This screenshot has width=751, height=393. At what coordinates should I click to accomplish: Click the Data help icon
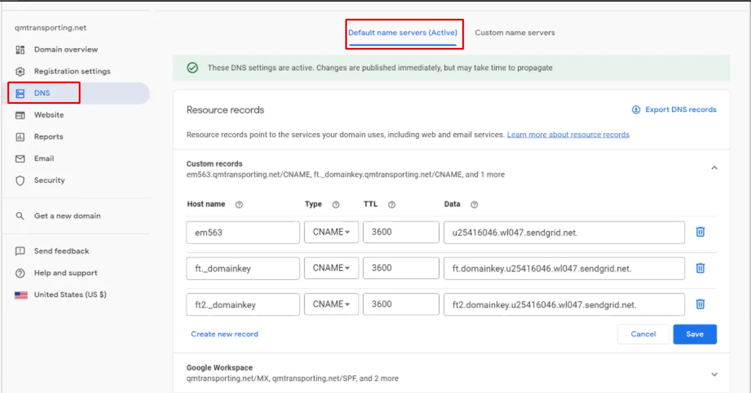[x=474, y=205]
